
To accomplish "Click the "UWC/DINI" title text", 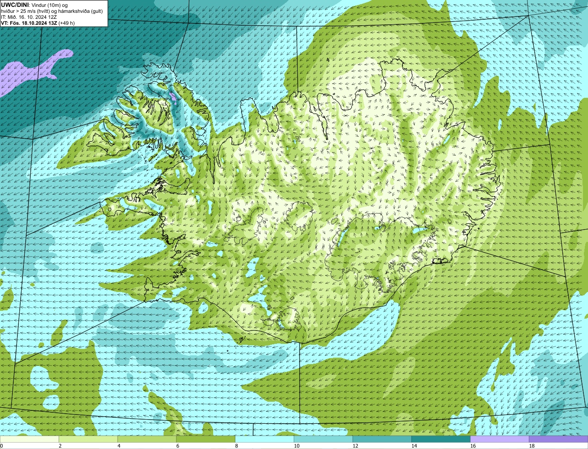I will click(15, 5).
